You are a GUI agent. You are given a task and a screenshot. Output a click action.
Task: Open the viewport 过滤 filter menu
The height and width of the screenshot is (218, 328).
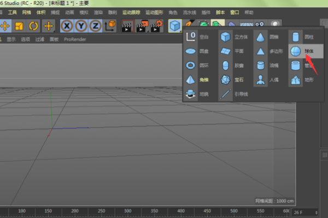40,39
